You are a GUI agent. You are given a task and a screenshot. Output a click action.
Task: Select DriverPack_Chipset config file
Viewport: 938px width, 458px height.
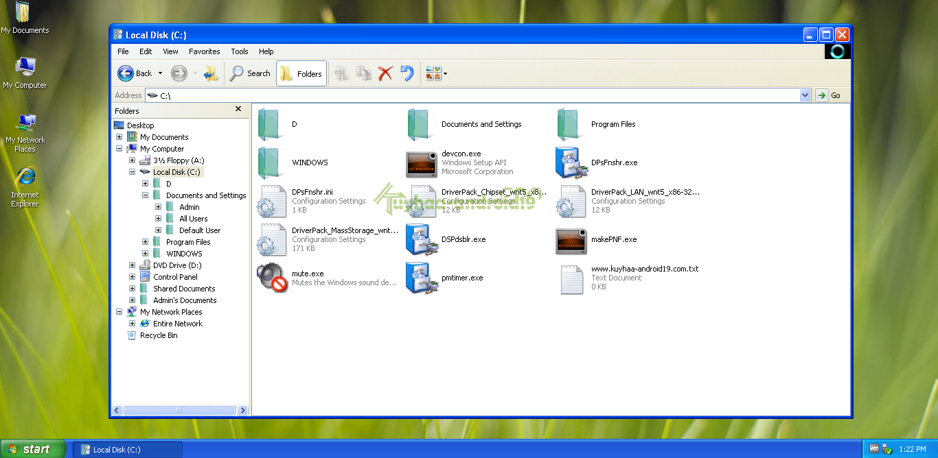click(x=421, y=202)
